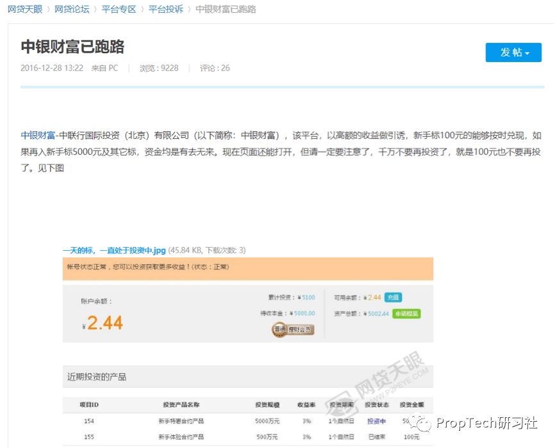555x448 pixels.
Task: Open the 发帖 dropdown arrow
Action: coord(527,53)
